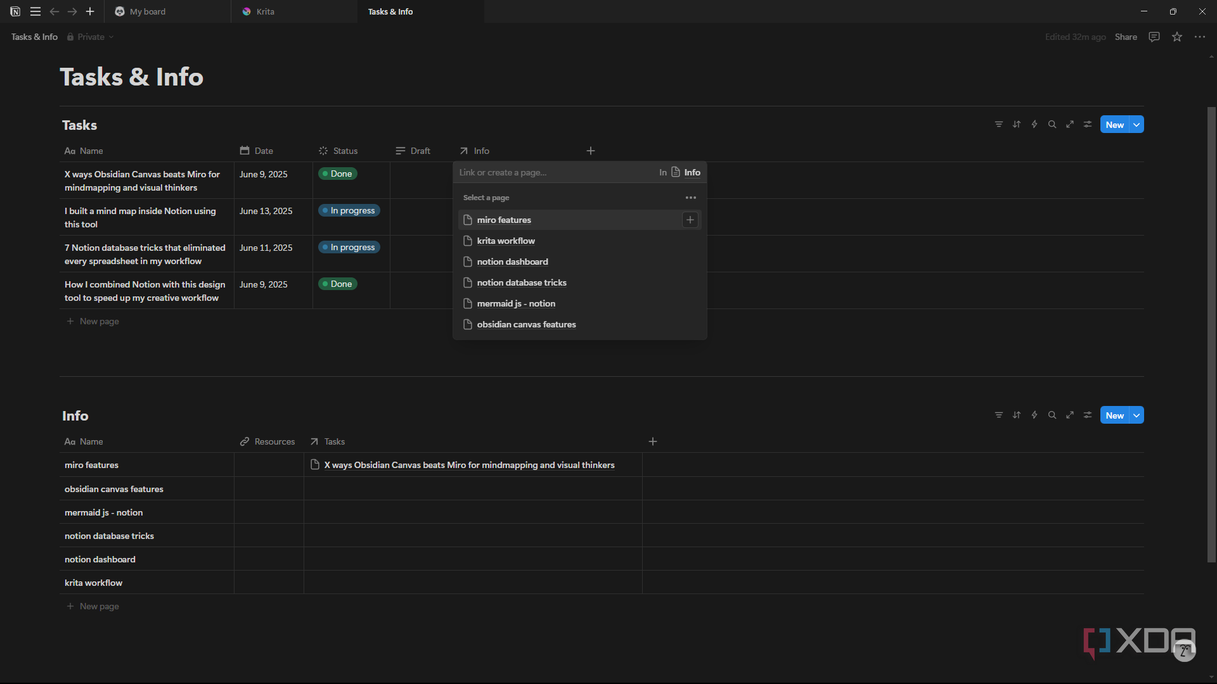Click New button in Tasks database

point(1115,125)
